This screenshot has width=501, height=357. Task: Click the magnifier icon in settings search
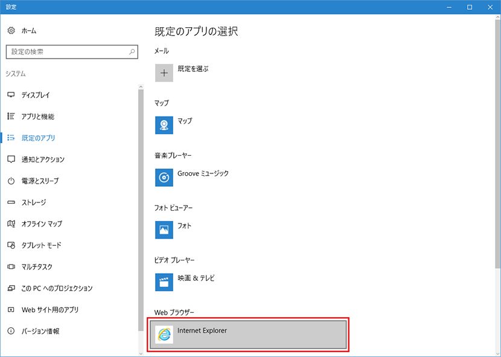[132, 51]
